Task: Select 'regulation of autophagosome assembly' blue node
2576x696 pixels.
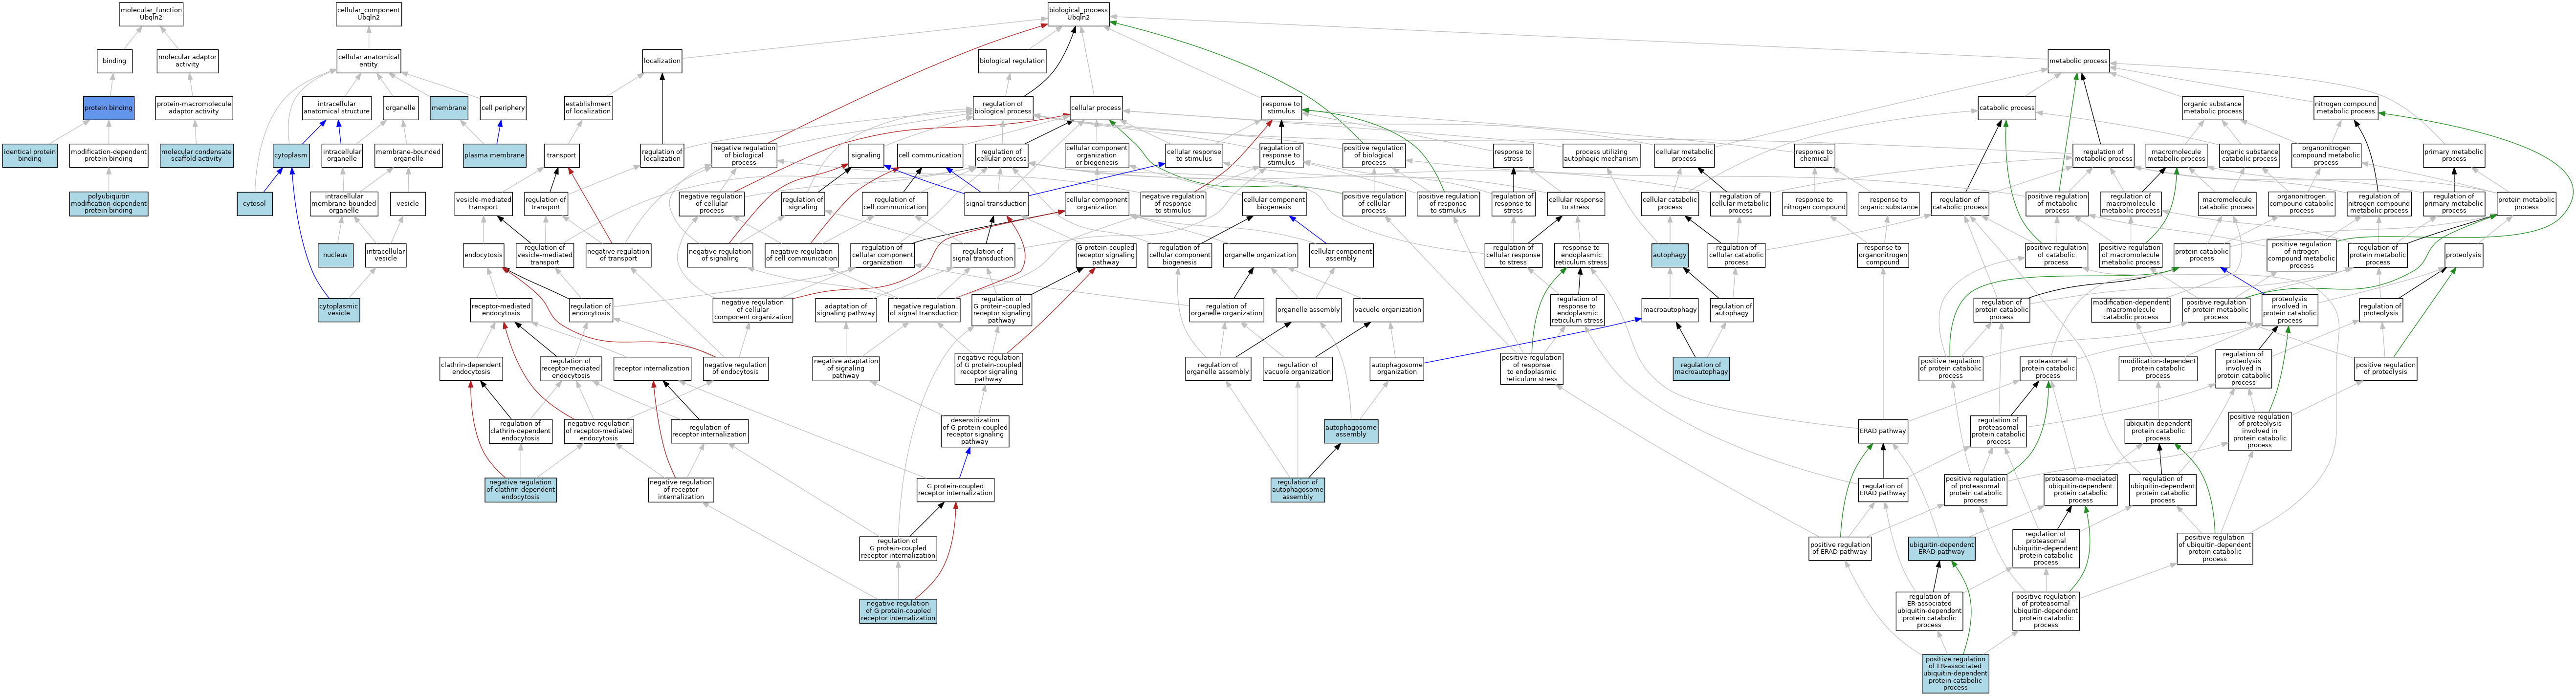Action: click(1298, 490)
